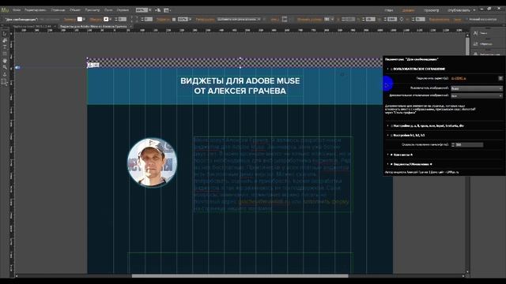Viewport: 506px width, 284px height.
Task: Switch to the first document tab
Action: (32, 26)
